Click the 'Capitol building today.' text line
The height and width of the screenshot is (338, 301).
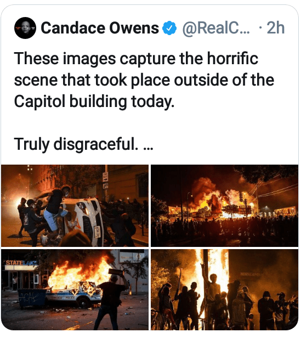94,102
